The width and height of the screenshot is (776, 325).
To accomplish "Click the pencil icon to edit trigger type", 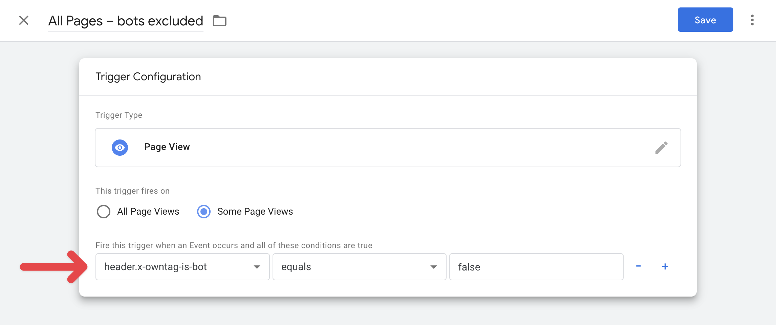I will (x=661, y=148).
